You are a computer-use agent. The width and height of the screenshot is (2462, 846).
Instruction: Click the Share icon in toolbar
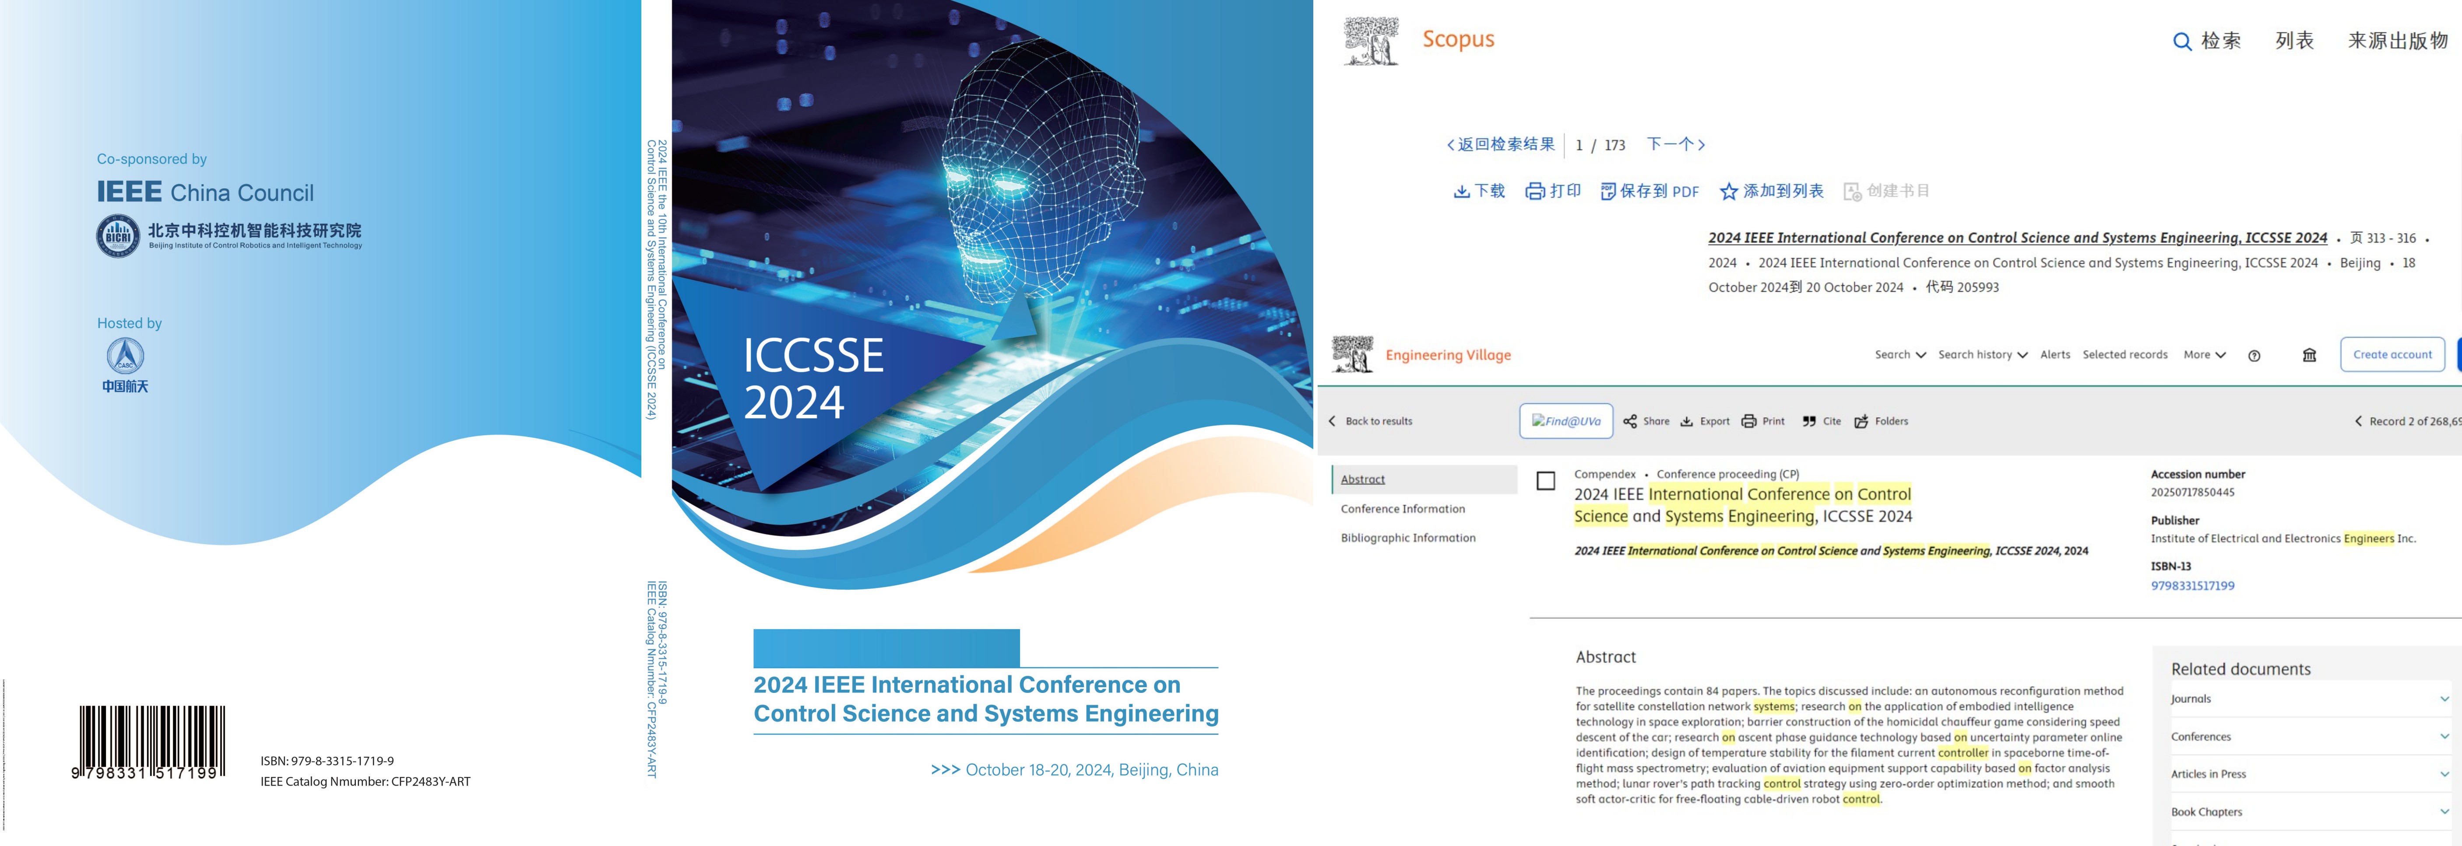click(1629, 421)
